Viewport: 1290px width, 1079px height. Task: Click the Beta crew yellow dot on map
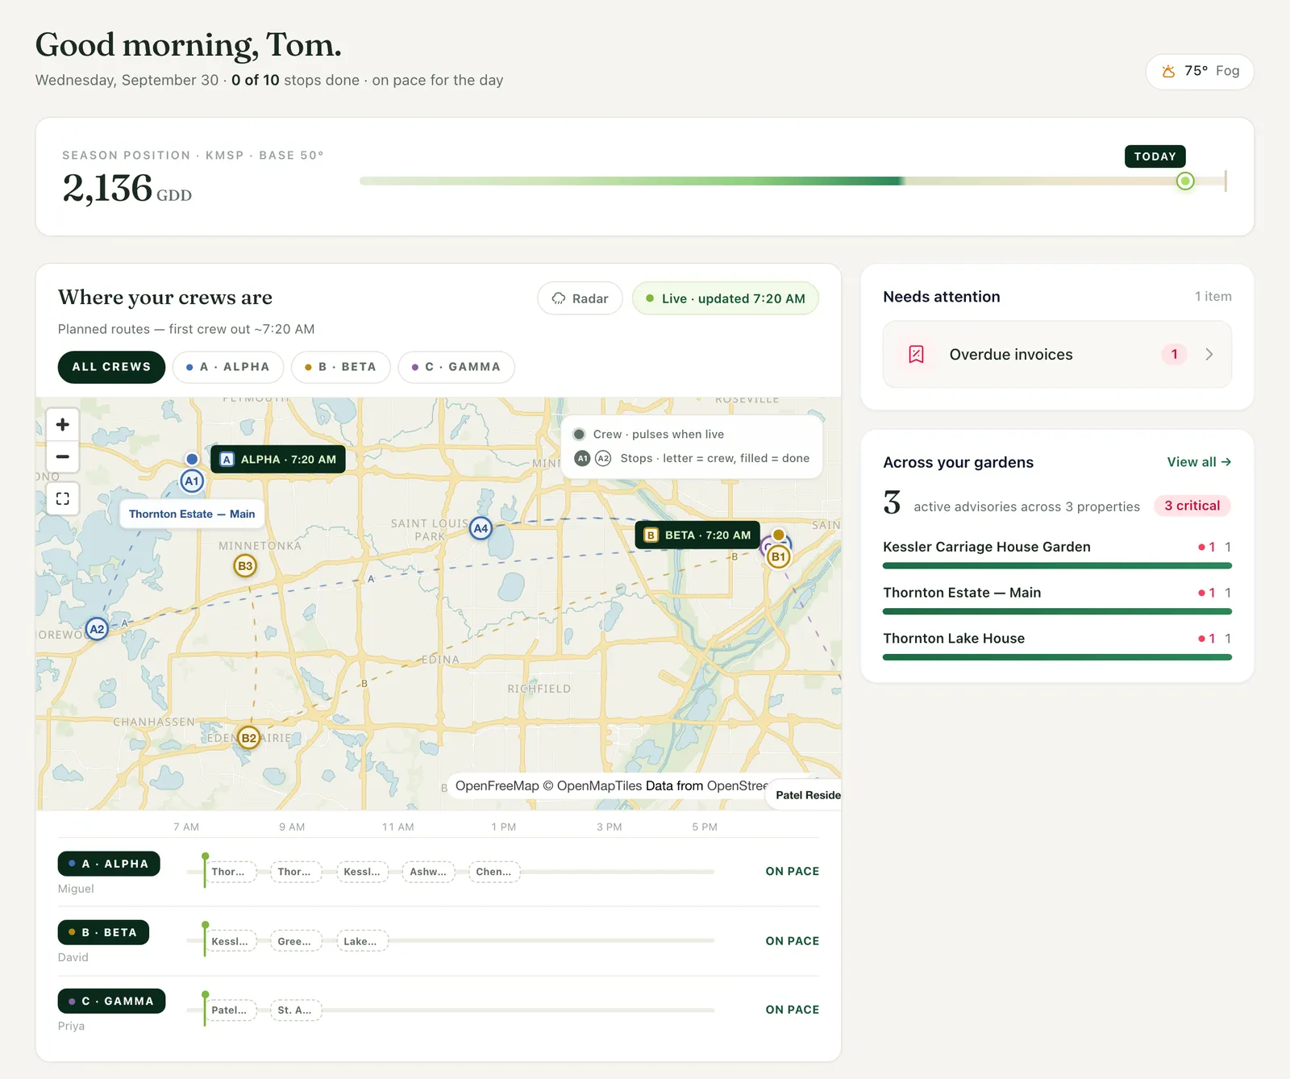(779, 535)
